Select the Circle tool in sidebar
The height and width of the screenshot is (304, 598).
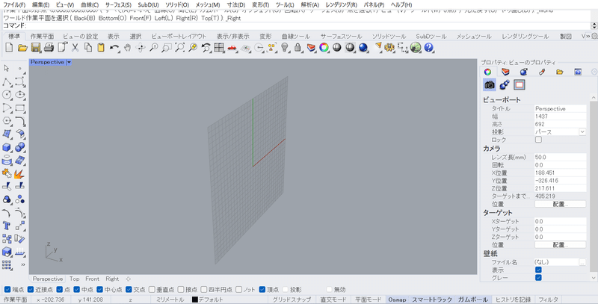point(7,94)
